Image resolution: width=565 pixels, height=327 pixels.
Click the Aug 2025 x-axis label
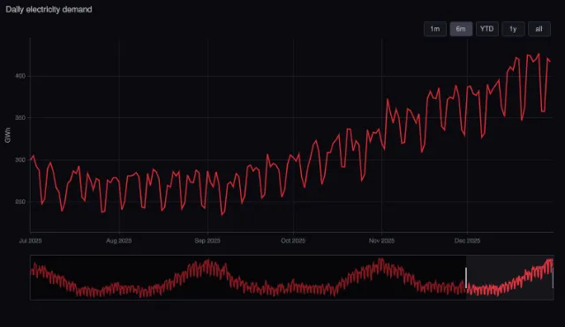point(119,241)
